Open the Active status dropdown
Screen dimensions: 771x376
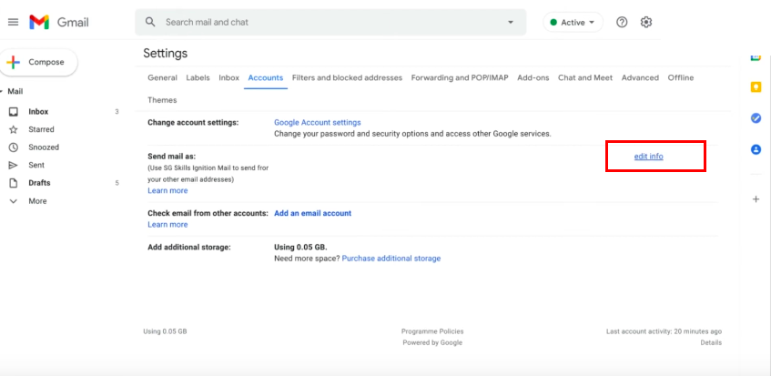(573, 22)
